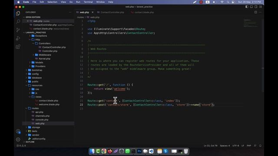Open the Selection menu
This screenshot has height=156, width=278.
52,2
